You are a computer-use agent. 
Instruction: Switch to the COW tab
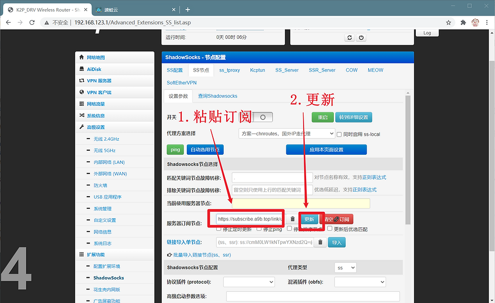(352, 70)
